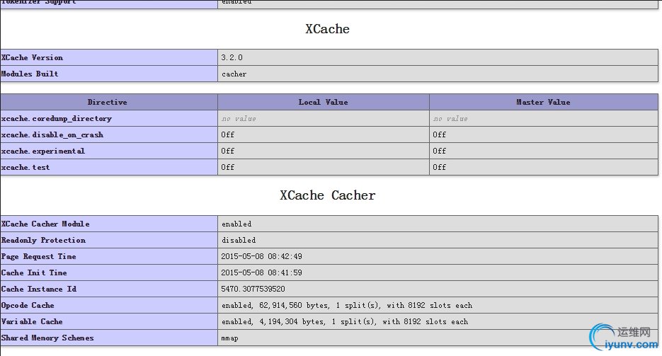Screen dimensions: 662x356
Task: Click local Off value for disable_on_crash
Action: pos(227,134)
